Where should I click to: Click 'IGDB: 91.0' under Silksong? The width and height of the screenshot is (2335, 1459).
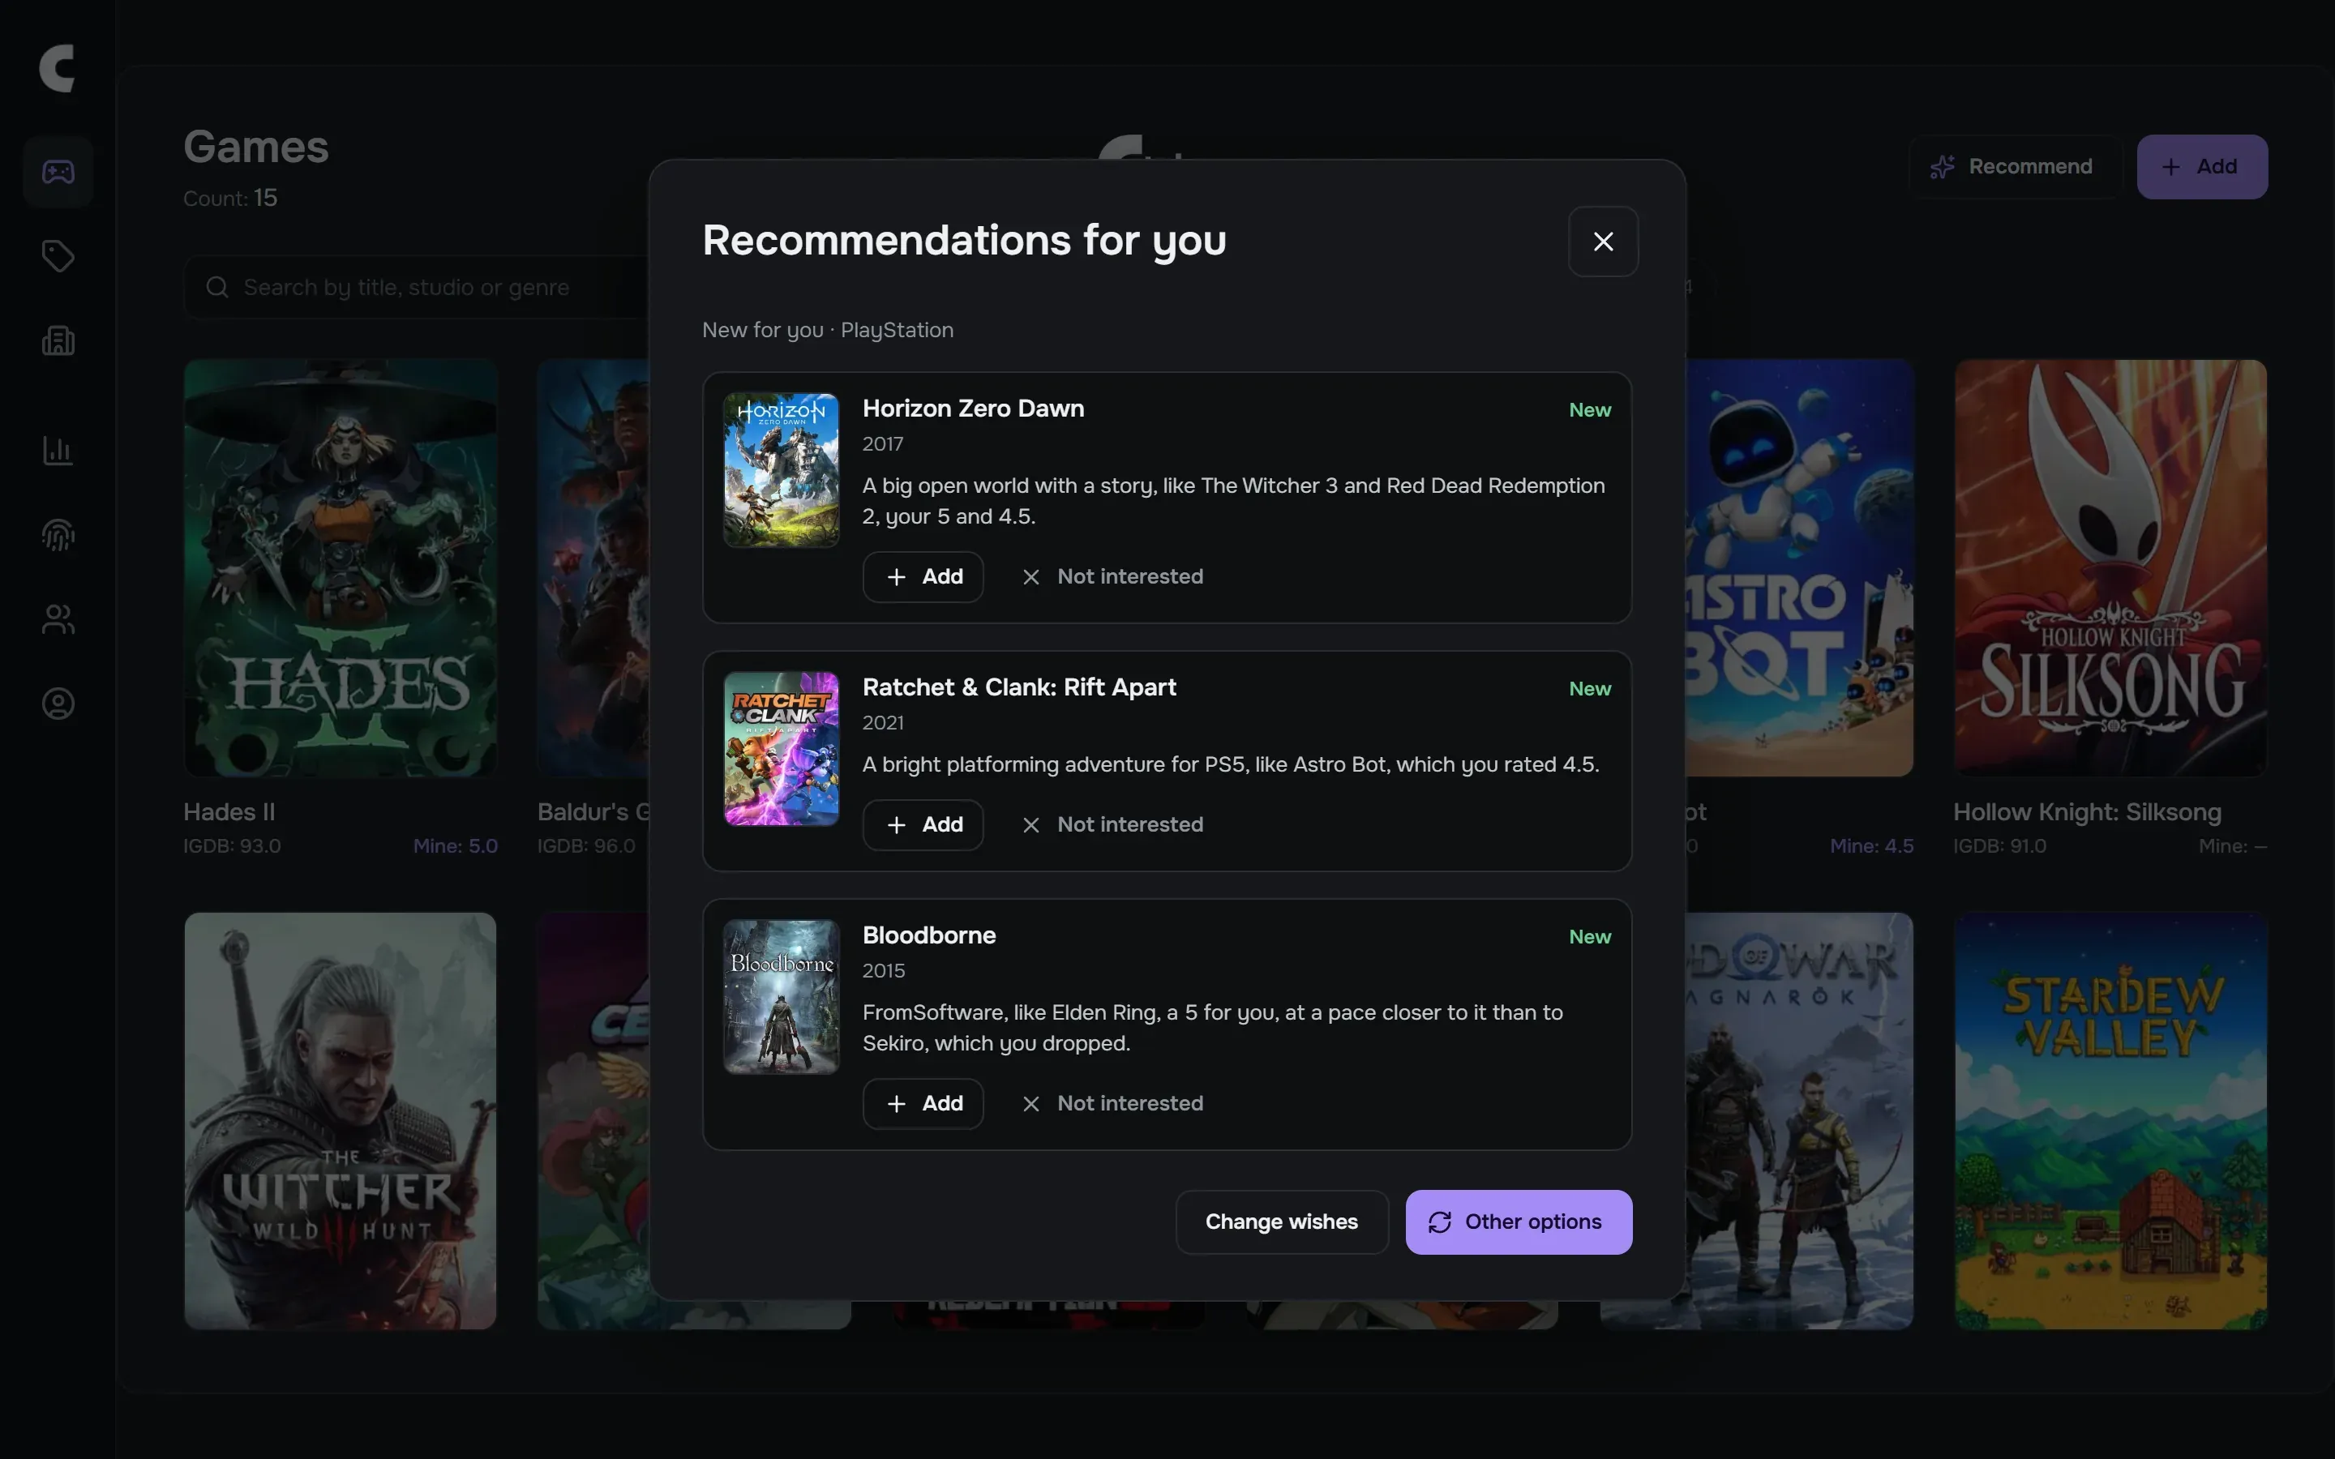[x=1999, y=846]
